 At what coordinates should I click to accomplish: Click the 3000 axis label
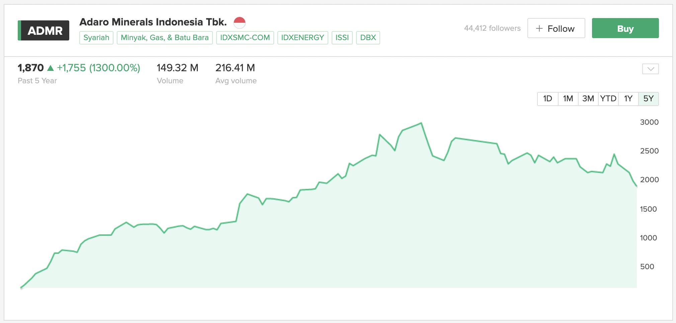tap(649, 122)
